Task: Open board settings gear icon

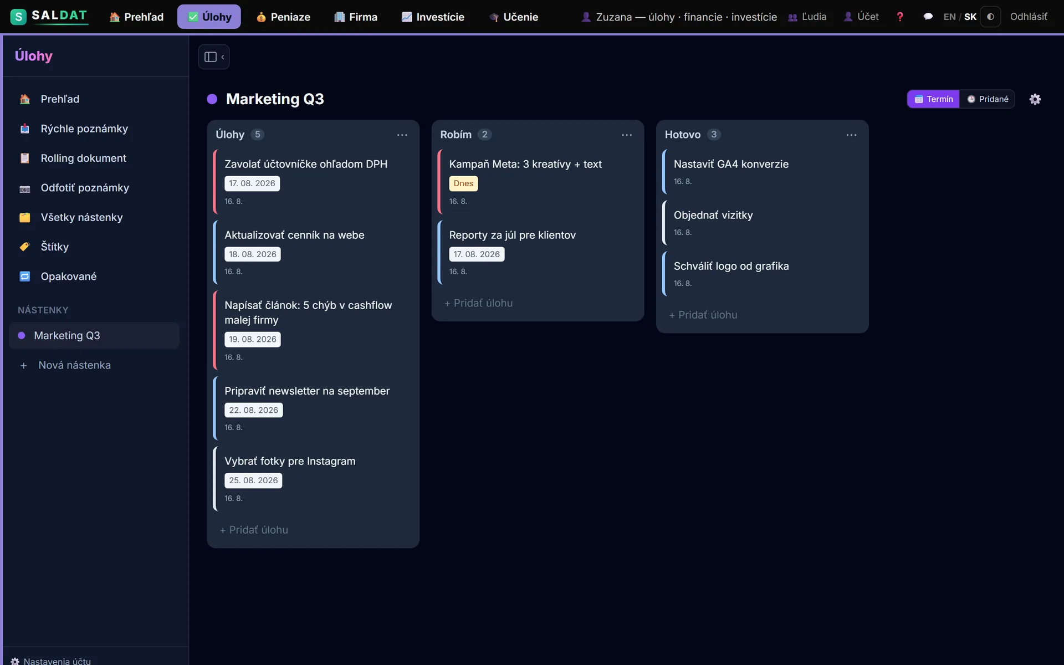Action: coord(1035,99)
